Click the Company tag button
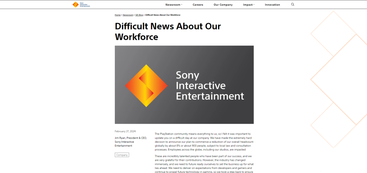This screenshot has height=173, width=367. [122, 155]
